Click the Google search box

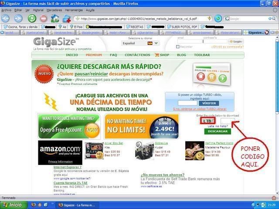pyautogui.click(x=249, y=18)
